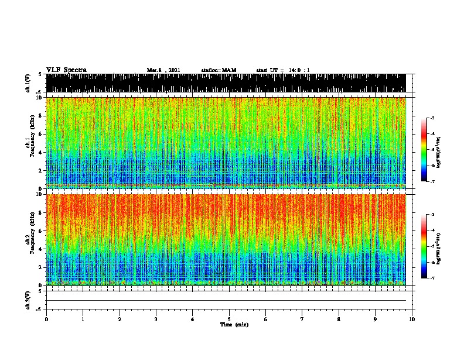Screen dimensions: 464x358
Task: Click the '-7' label on ch.2 color bar
Action: pos(432,278)
